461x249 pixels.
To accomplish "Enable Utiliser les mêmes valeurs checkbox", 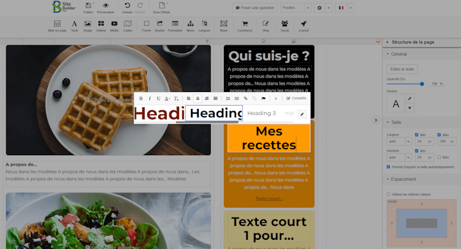I will point(389,194).
